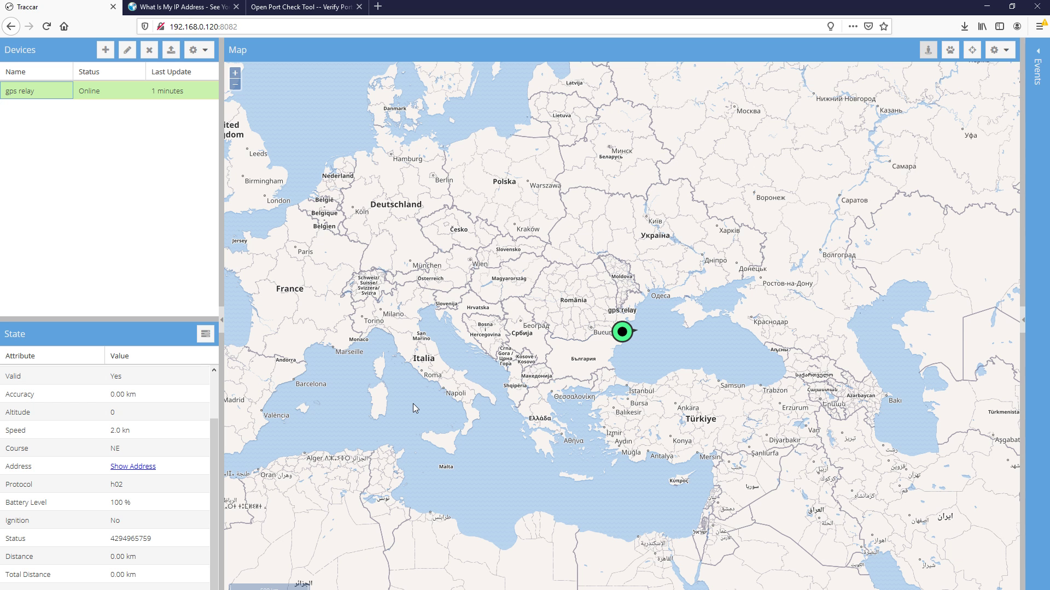Show Address for the current position
This screenshot has width=1050, height=590.
133,466
